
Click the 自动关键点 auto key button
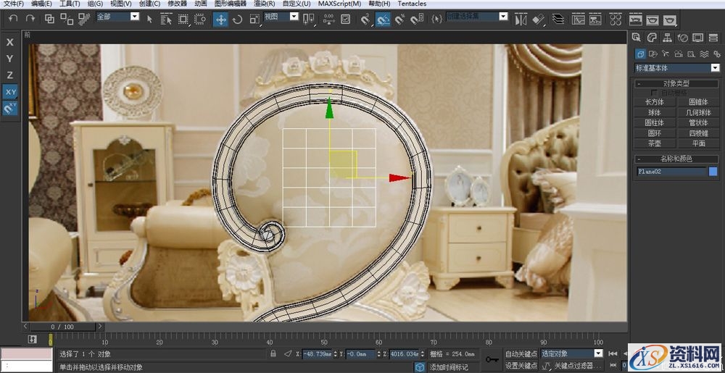click(521, 354)
